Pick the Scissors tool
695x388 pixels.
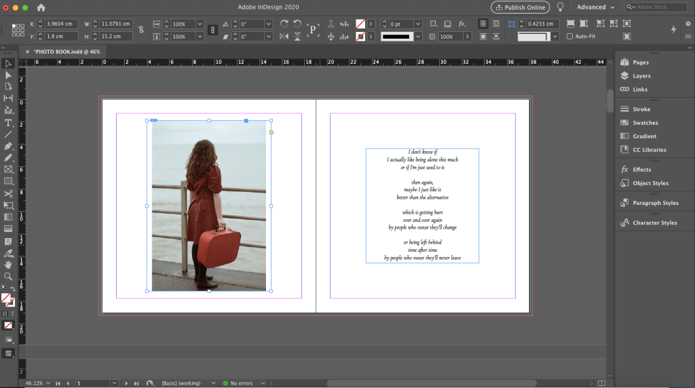[8, 193]
